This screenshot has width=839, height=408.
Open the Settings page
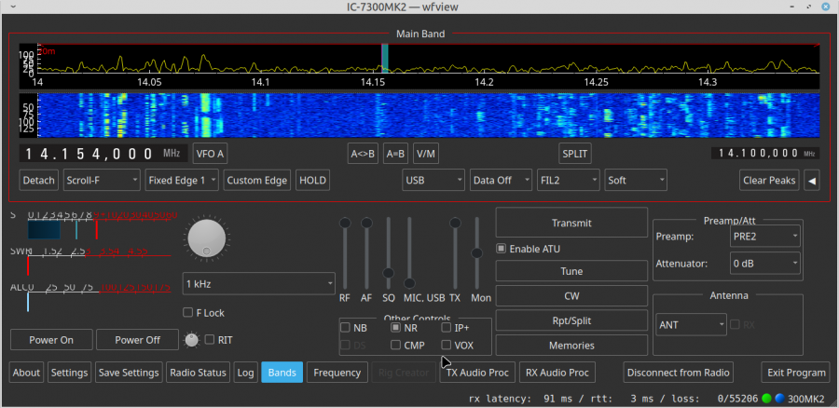click(x=69, y=373)
